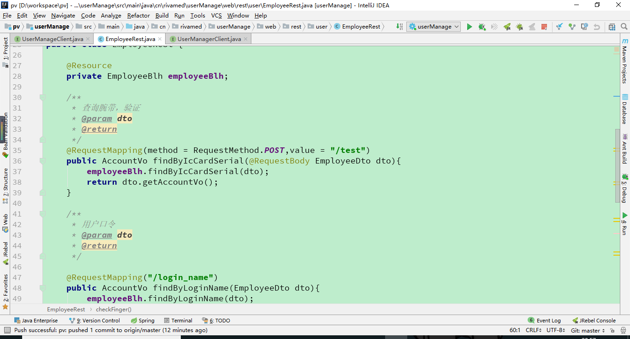Viewport: 630px width, 339px height.
Task: Click the build/make project icon
Action: click(x=399, y=27)
